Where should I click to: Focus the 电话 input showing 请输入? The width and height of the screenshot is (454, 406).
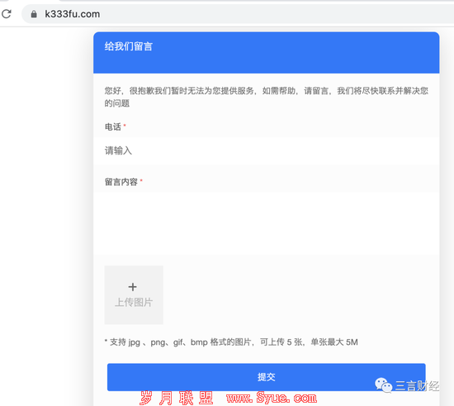[266, 150]
